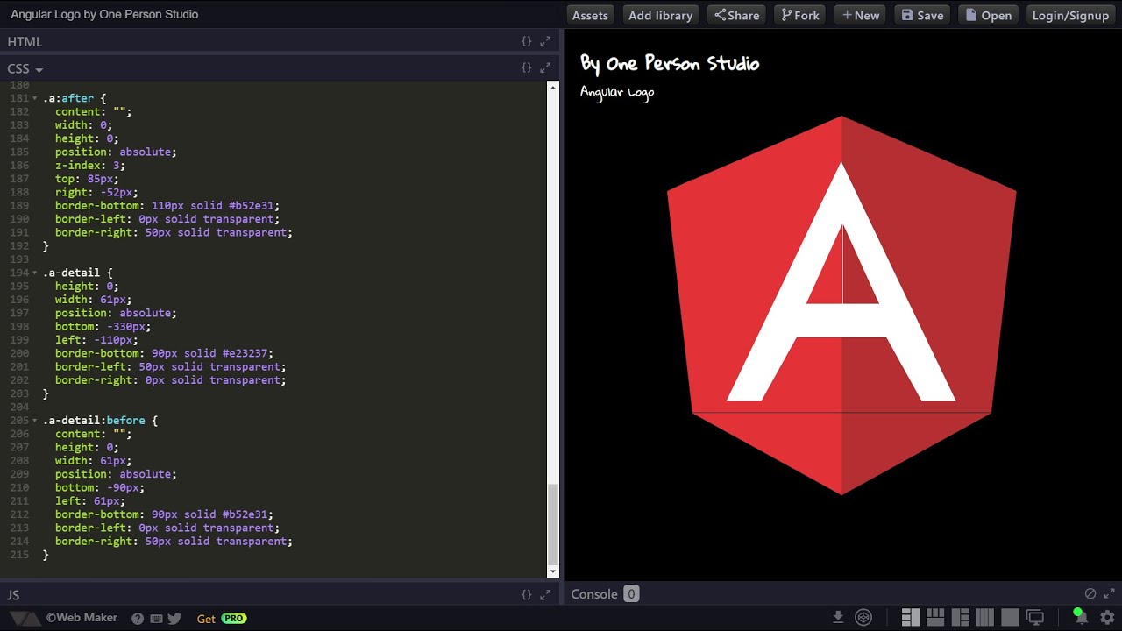Image resolution: width=1122 pixels, height=631 pixels.
Task: Open the CSS preprocessor dropdown arrow
Action: 39,69
